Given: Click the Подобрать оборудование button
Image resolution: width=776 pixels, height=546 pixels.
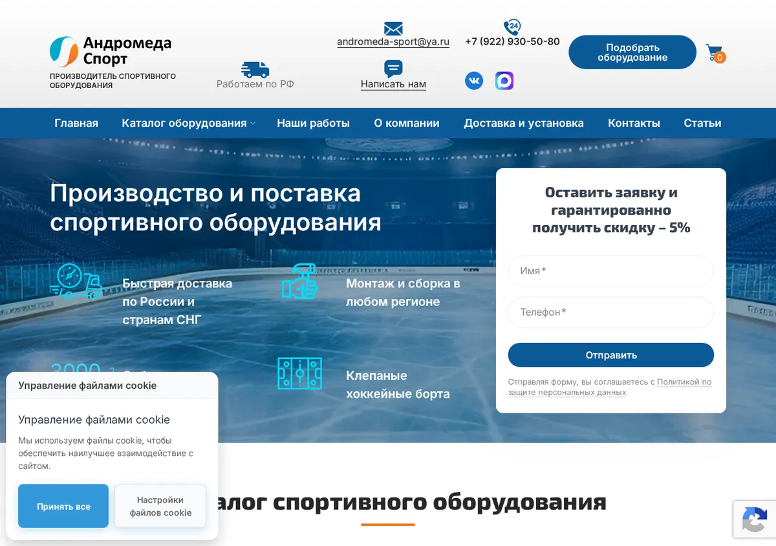Looking at the screenshot, I should [x=632, y=52].
